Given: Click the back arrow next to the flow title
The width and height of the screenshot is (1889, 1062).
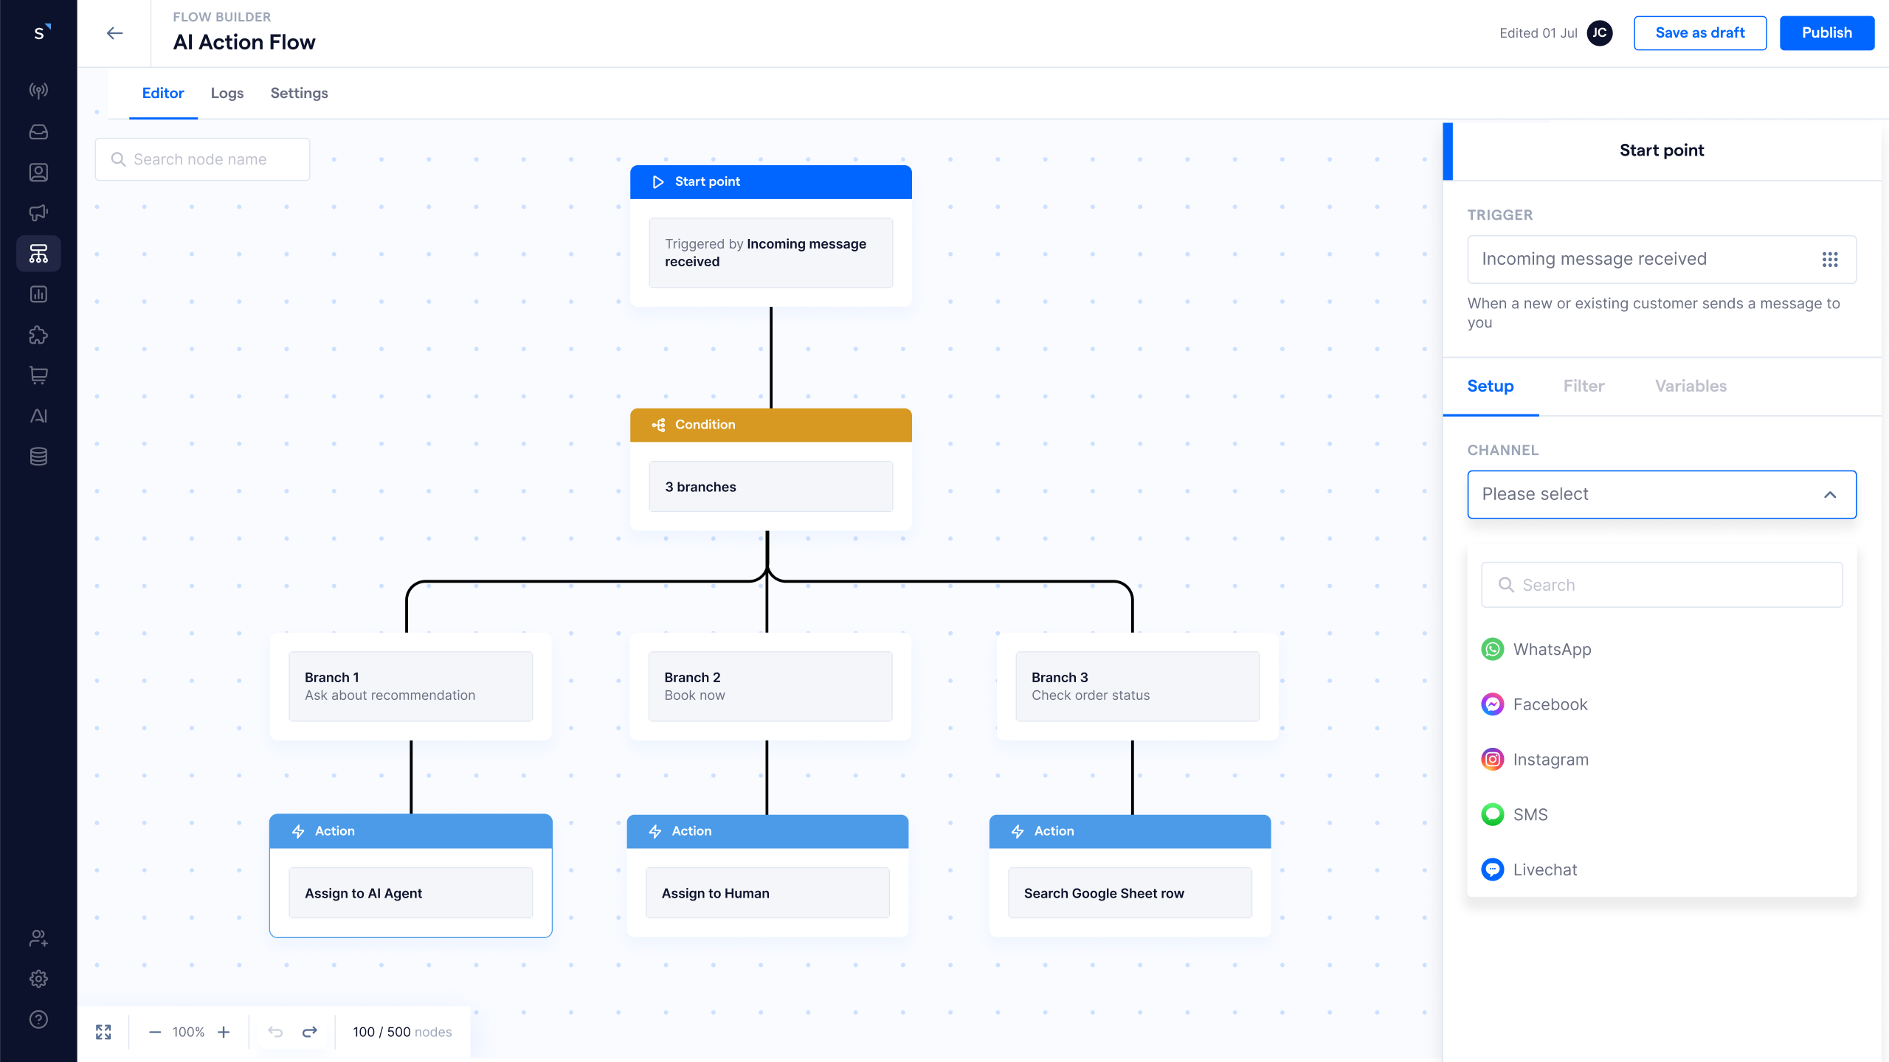Looking at the screenshot, I should [x=114, y=33].
